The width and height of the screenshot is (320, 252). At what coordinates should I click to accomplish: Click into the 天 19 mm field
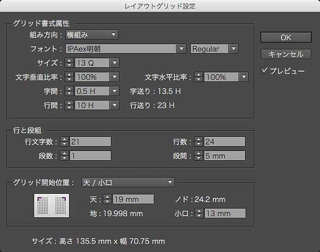(133, 199)
